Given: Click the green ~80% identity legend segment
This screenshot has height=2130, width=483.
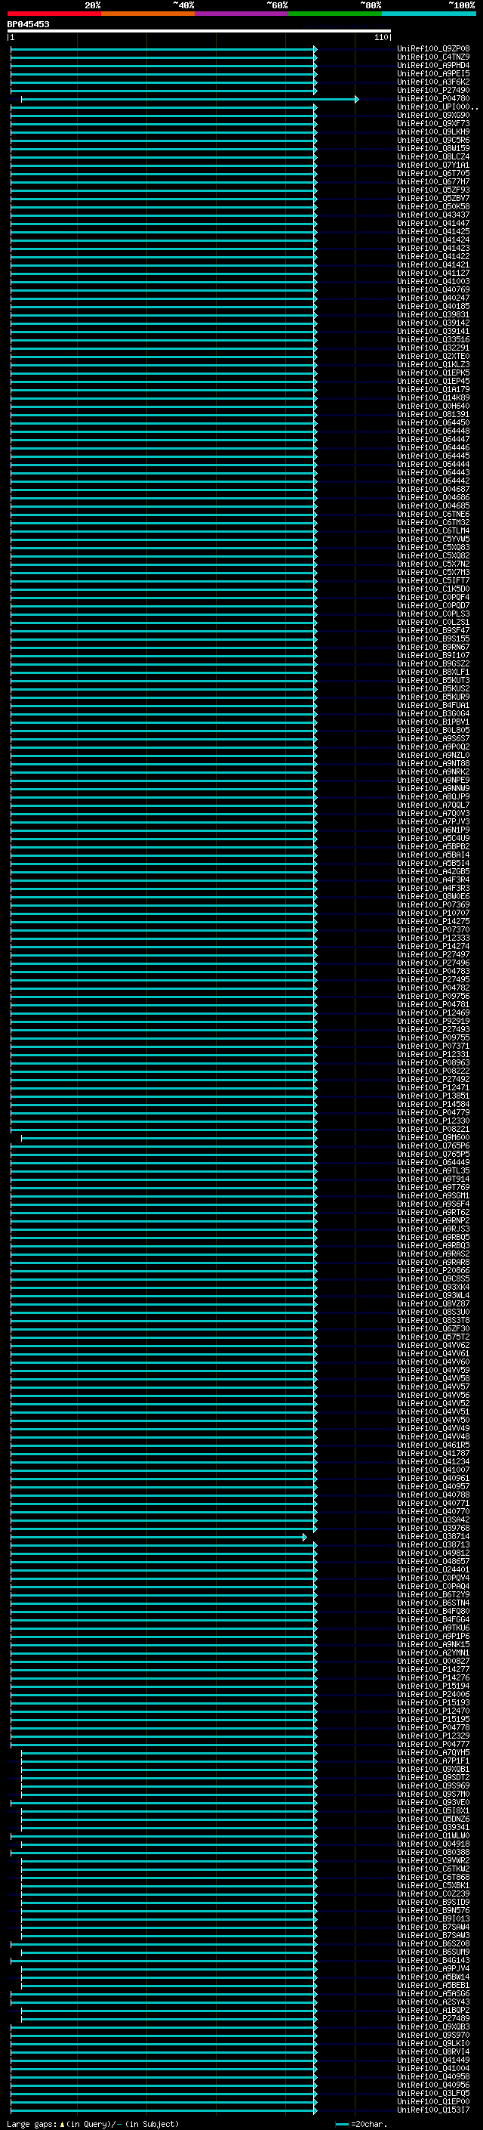Looking at the screenshot, I should [335, 14].
